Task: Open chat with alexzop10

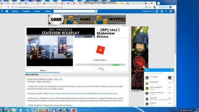Action: click(x=159, y=99)
